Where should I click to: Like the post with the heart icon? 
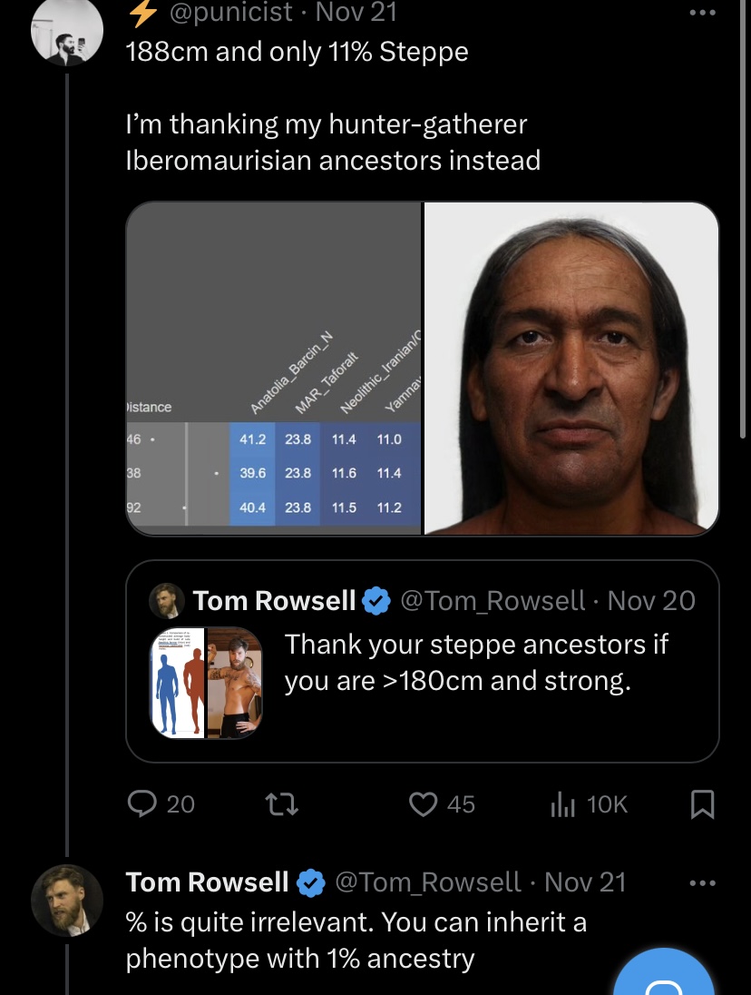(x=423, y=804)
